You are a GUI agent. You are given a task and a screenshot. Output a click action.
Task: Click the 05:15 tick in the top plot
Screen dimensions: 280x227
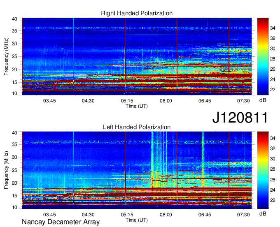[x=127, y=101]
